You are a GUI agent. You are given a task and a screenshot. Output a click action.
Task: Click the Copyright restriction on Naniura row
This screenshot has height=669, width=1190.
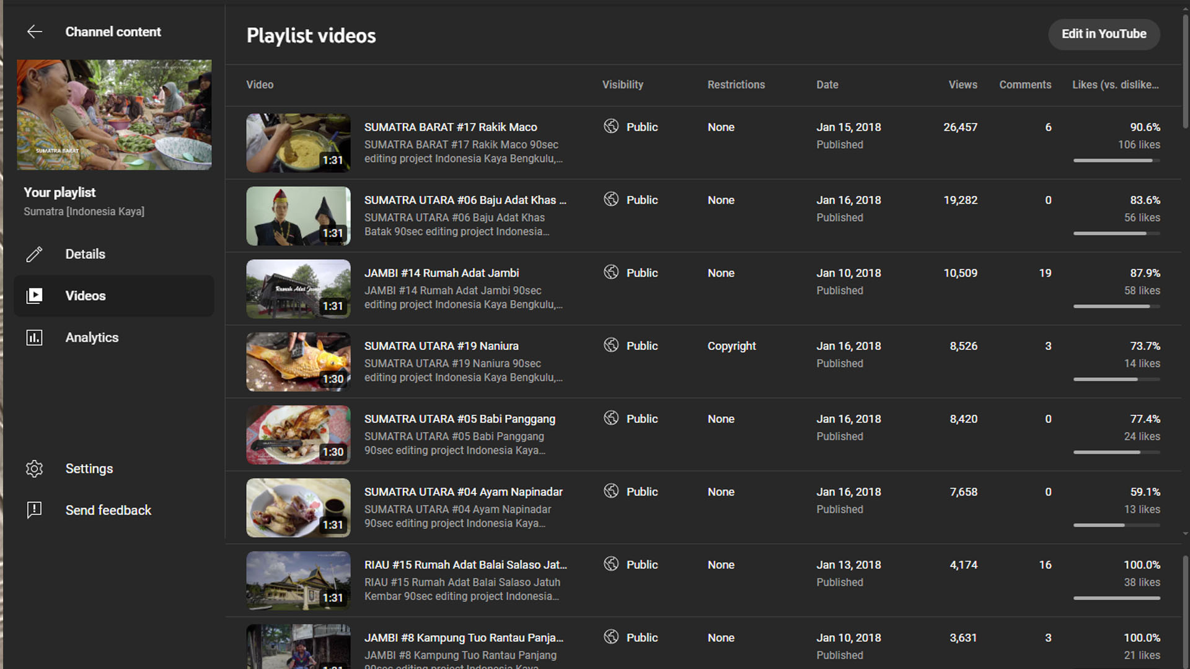click(x=731, y=346)
